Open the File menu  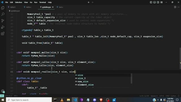pos(7,2)
